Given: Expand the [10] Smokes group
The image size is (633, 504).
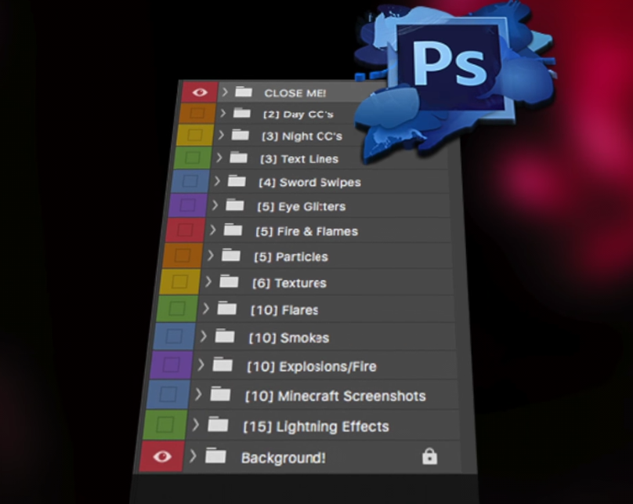Looking at the screenshot, I should [204, 336].
